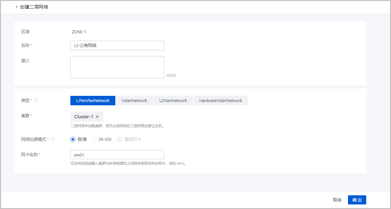Screen dimensions: 391x209
Task: Open the 集群 cluster selection field
Action: click(x=130, y=116)
